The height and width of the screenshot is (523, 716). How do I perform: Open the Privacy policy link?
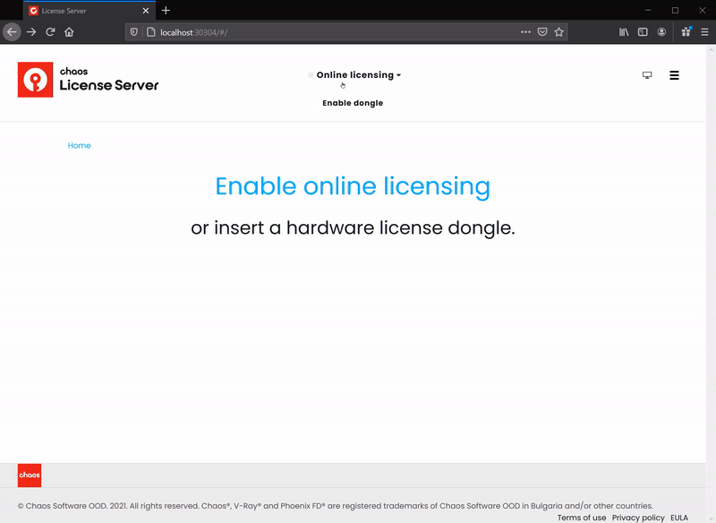point(636,517)
